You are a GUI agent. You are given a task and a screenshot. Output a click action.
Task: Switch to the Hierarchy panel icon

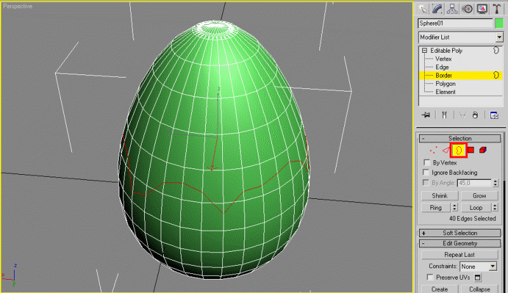(452, 9)
